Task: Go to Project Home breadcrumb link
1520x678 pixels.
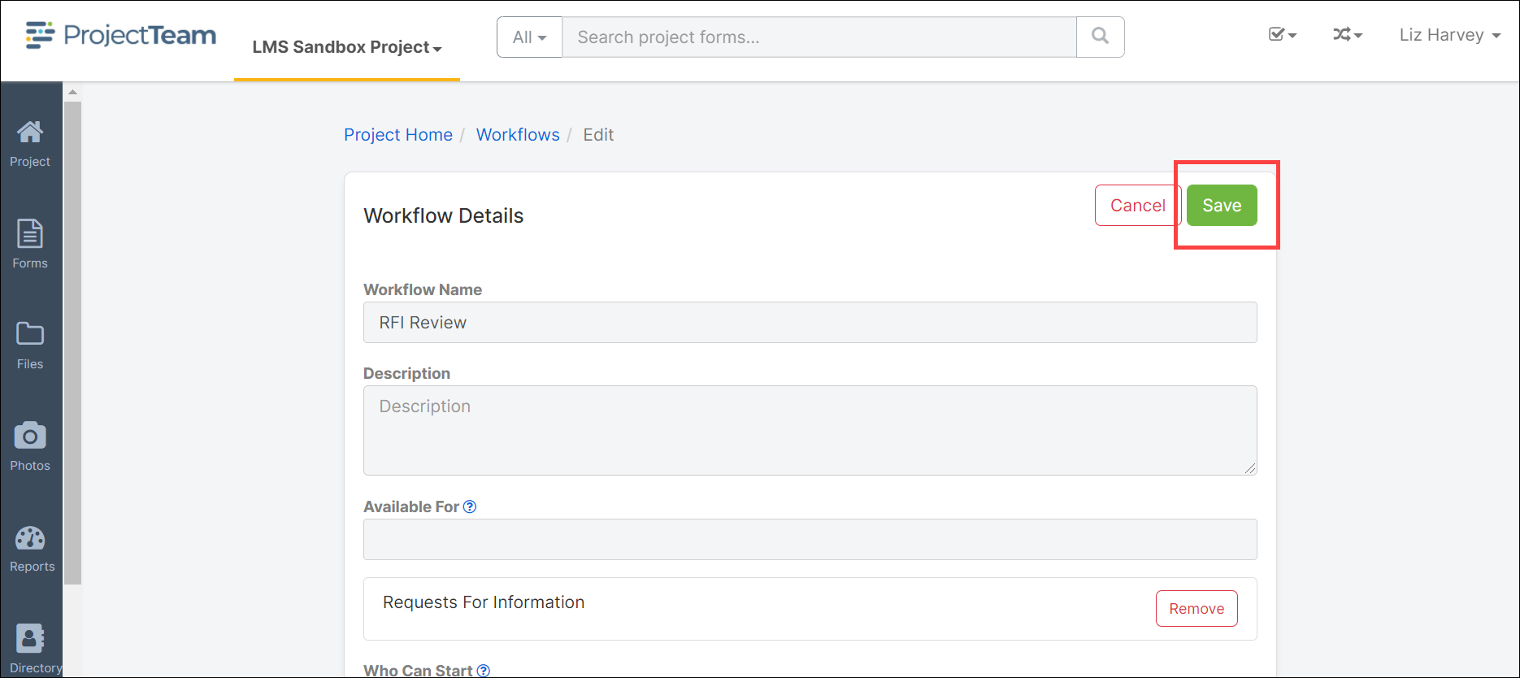Action: [x=398, y=135]
